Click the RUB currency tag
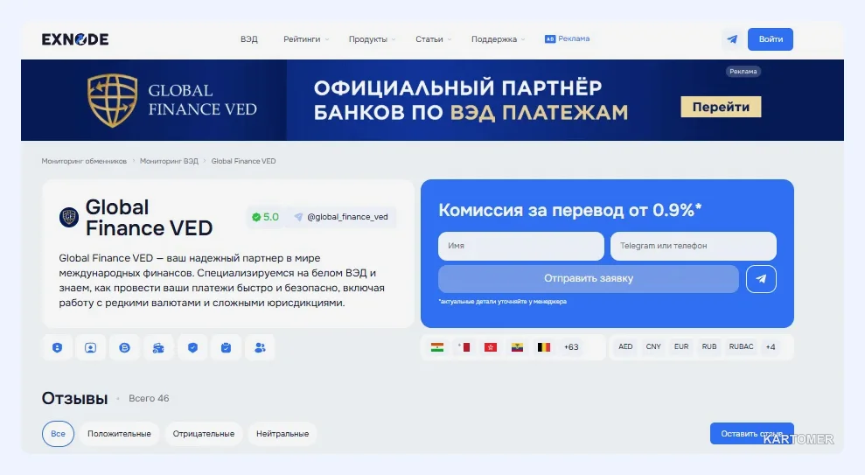The image size is (865, 475). pos(709,347)
